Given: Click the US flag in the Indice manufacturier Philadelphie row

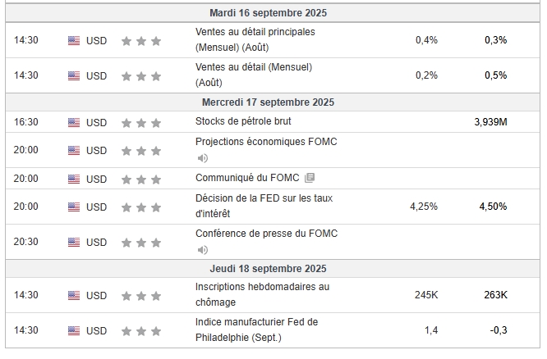Looking at the screenshot, I should click(x=74, y=330).
